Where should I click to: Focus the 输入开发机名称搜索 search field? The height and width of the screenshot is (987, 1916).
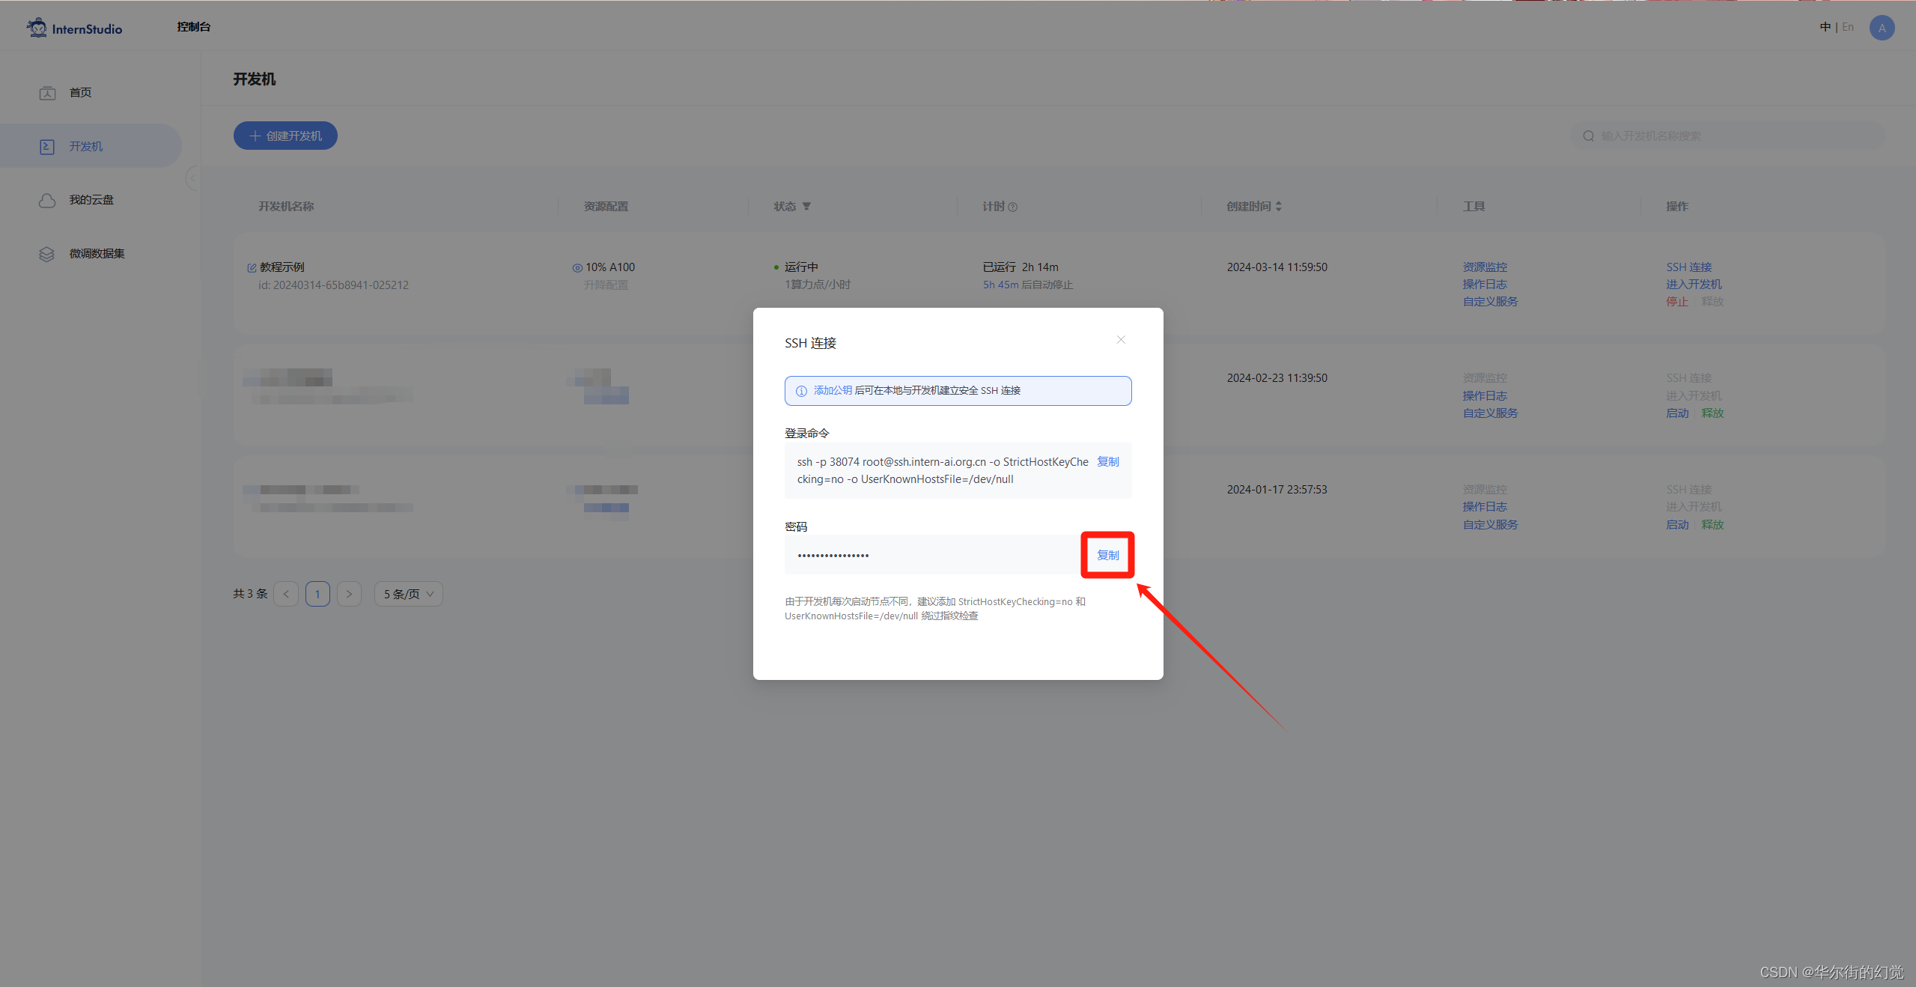(x=1727, y=136)
